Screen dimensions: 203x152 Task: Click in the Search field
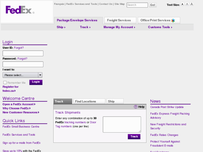click(x=137, y=5)
